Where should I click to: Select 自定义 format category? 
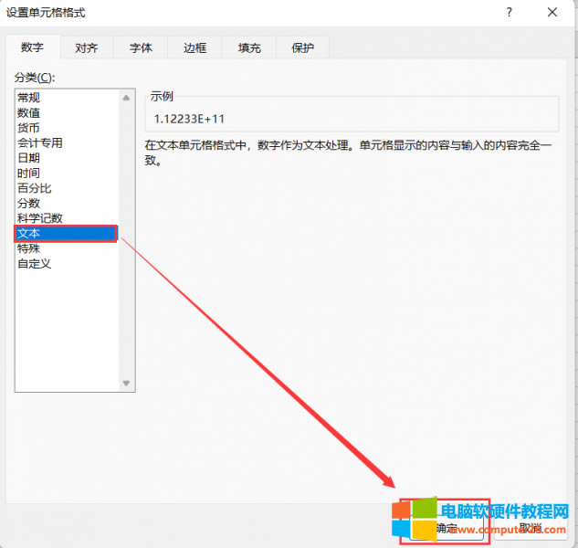tap(67, 264)
